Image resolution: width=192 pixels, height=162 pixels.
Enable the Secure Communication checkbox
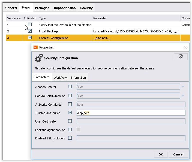[70, 96]
